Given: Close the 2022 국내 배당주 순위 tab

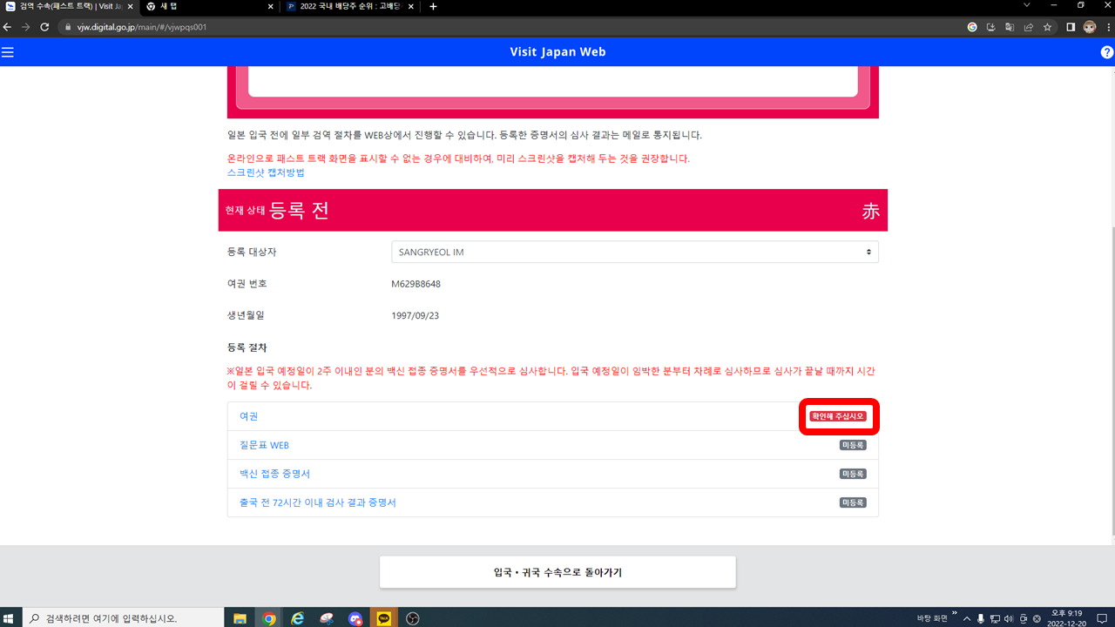Looking at the screenshot, I should 410,6.
